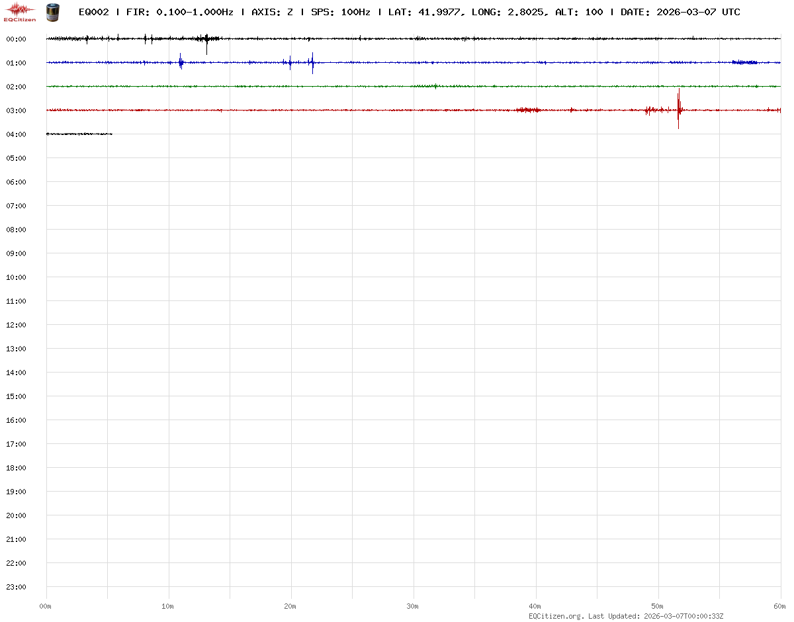Click the blue spike near 22 minutes
Viewport: 794px width, 622px height.
(x=312, y=62)
